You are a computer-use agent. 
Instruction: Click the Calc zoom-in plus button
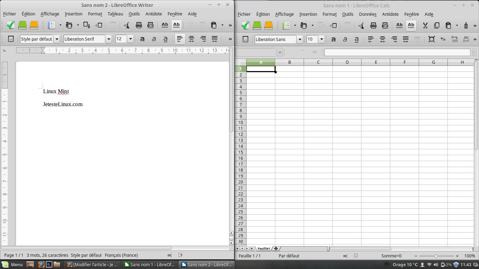point(457,256)
